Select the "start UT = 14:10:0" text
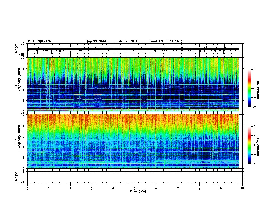273x211 pixels. pyautogui.click(x=166, y=41)
